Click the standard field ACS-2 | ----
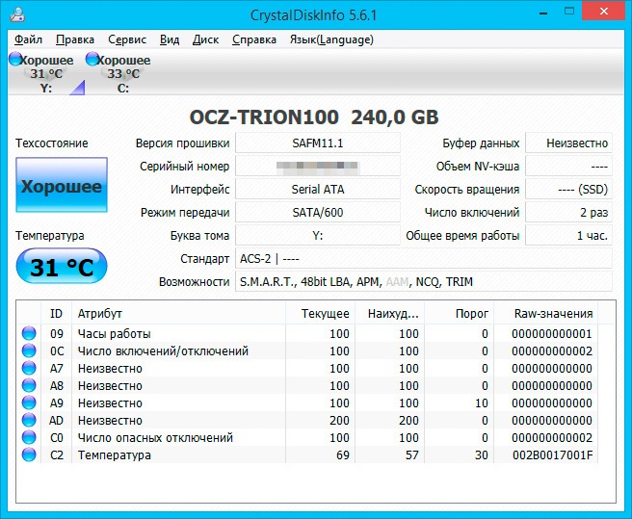 [424, 258]
